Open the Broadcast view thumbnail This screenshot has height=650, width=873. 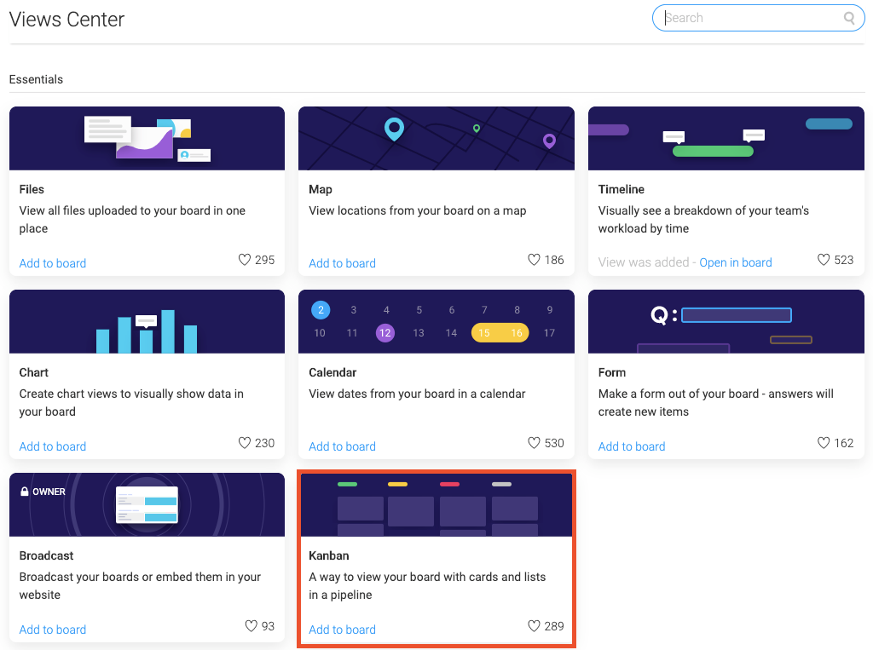147,505
